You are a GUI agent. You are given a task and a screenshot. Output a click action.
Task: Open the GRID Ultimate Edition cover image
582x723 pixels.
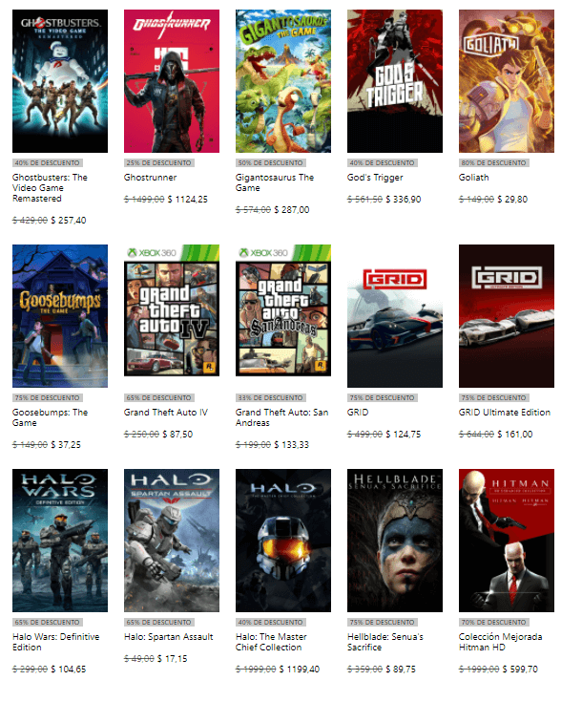tap(507, 316)
